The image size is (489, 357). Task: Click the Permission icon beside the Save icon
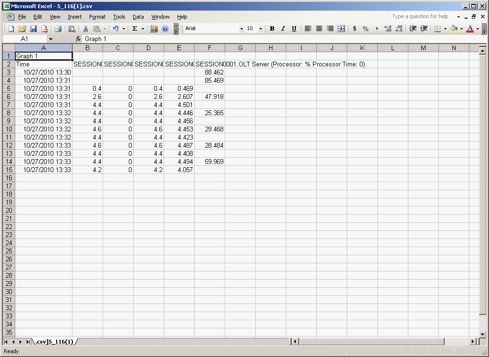pos(44,29)
